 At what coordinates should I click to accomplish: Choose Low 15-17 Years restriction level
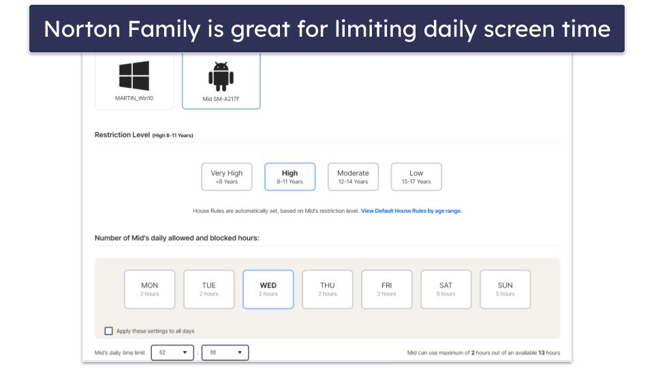(416, 177)
